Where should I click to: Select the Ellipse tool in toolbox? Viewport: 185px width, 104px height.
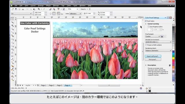point(12,42)
